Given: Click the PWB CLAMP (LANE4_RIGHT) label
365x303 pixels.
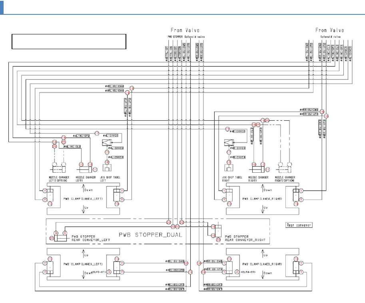Looking at the screenshot, I should pos(262,199).
